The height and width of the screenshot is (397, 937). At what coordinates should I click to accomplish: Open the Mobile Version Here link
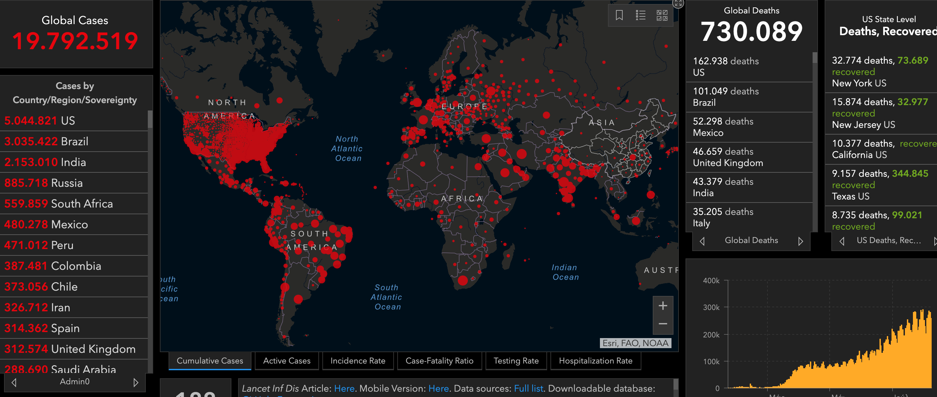pos(438,388)
